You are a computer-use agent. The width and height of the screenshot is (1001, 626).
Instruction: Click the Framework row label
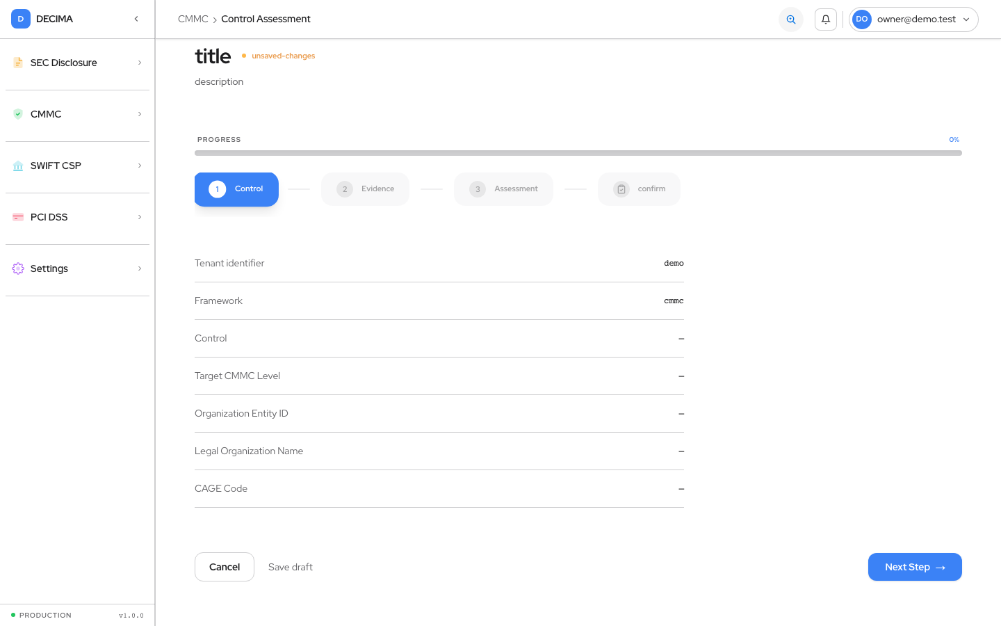tap(218, 300)
